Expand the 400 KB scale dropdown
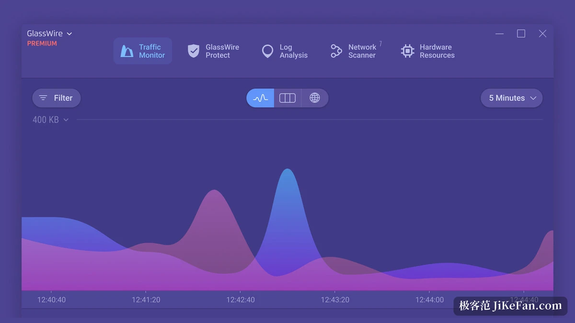The width and height of the screenshot is (575, 323). [50, 120]
